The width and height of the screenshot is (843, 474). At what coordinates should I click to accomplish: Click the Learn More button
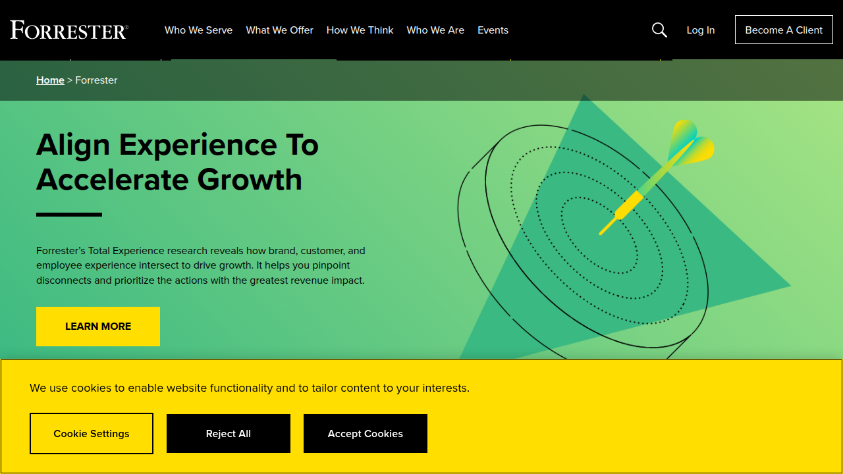[98, 327]
